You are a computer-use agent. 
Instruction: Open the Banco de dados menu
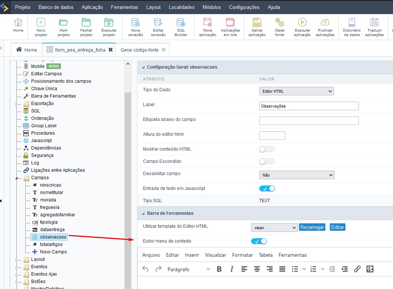tap(56, 7)
